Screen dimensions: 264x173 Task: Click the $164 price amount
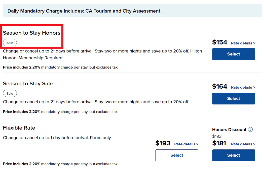pos(219,87)
